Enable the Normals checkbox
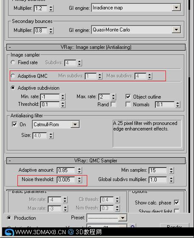 pos(128,104)
